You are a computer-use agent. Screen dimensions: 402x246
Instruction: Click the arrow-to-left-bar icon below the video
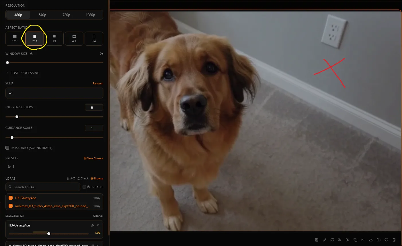363,240
